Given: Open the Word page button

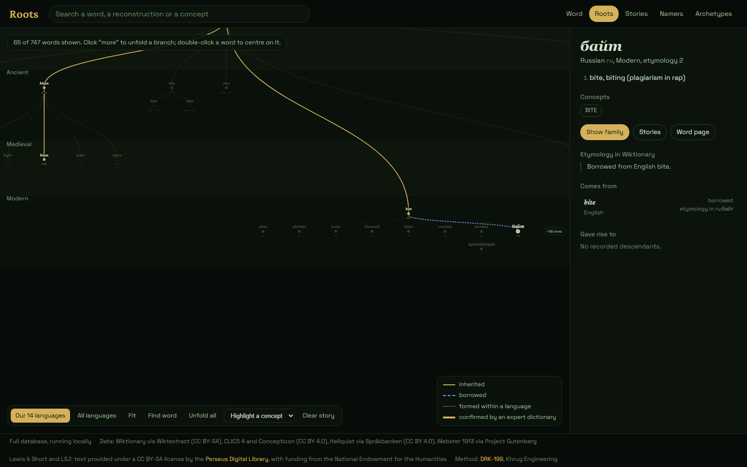Looking at the screenshot, I should (x=693, y=132).
